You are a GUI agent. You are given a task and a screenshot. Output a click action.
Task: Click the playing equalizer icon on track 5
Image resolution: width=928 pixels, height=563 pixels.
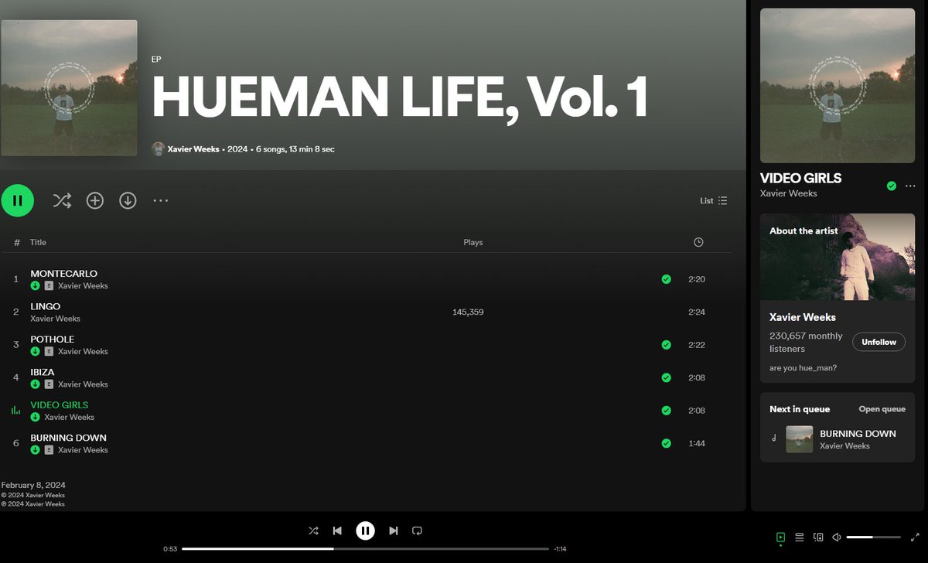click(15, 411)
